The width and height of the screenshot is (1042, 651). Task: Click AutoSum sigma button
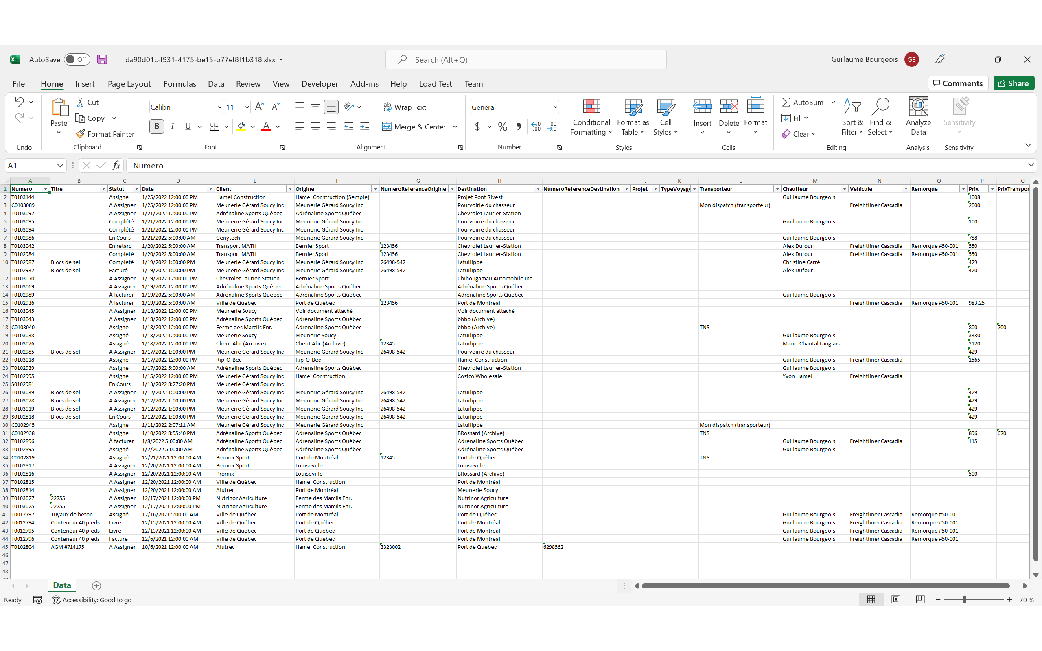803,102
